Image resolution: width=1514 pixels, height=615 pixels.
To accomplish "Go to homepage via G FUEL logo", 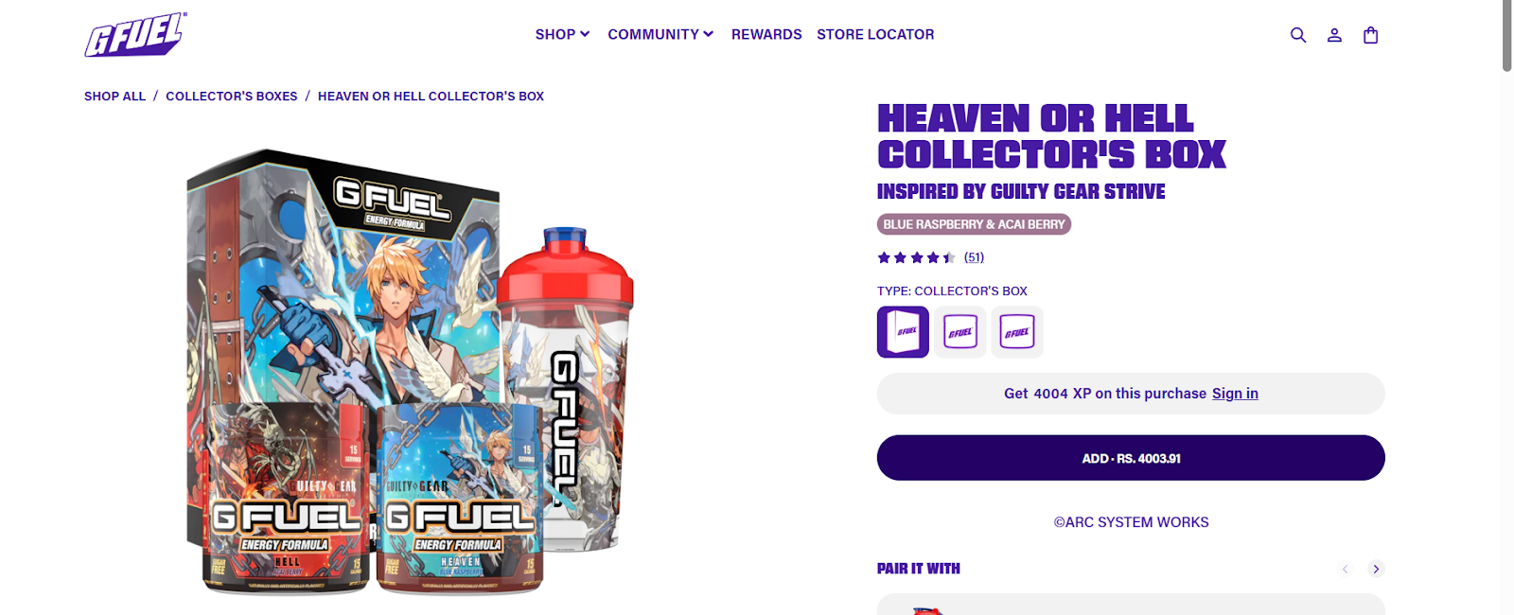I will [x=135, y=35].
